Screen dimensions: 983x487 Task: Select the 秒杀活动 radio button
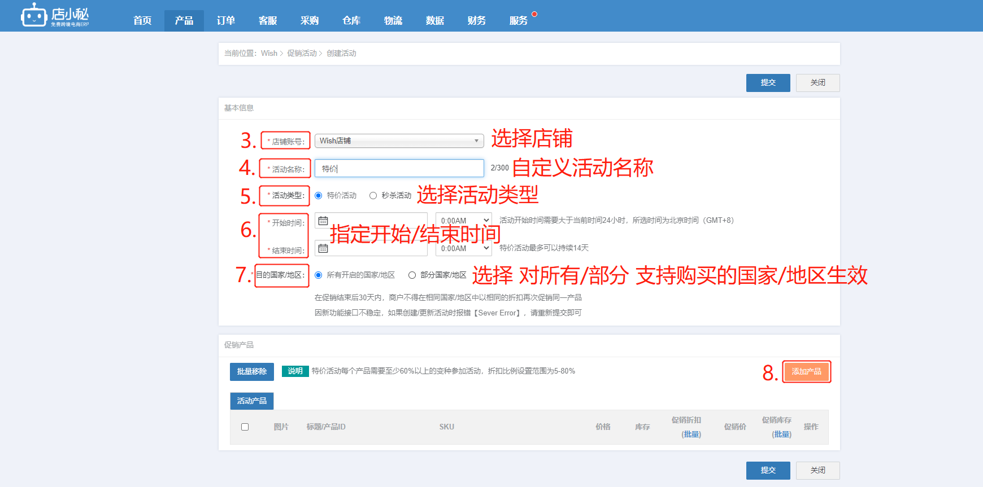pos(373,196)
